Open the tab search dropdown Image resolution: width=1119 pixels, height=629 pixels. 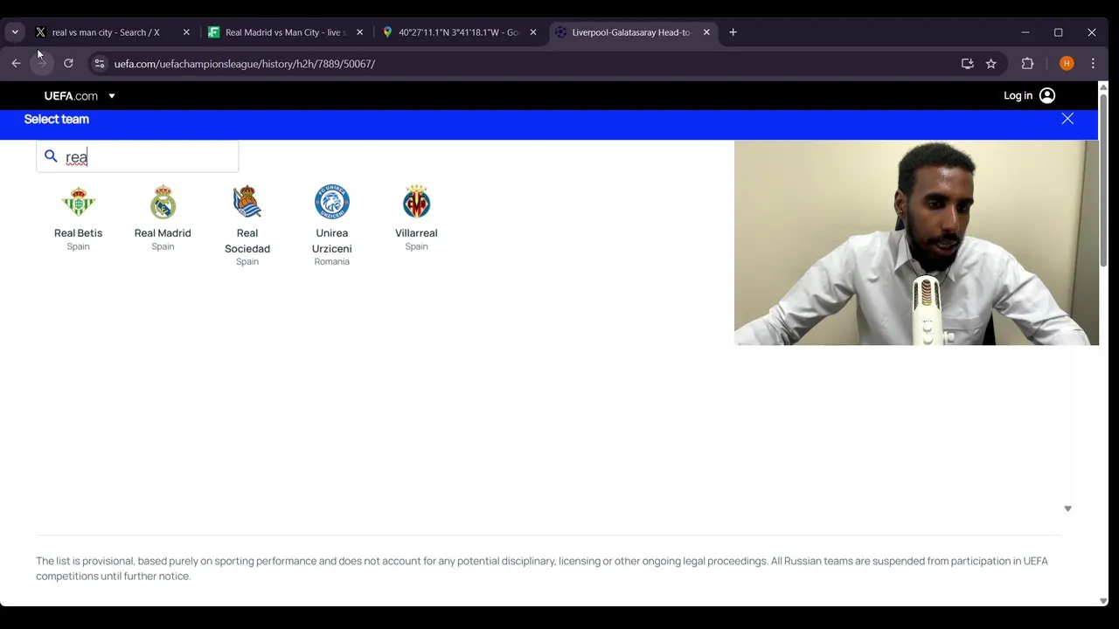pos(15,32)
